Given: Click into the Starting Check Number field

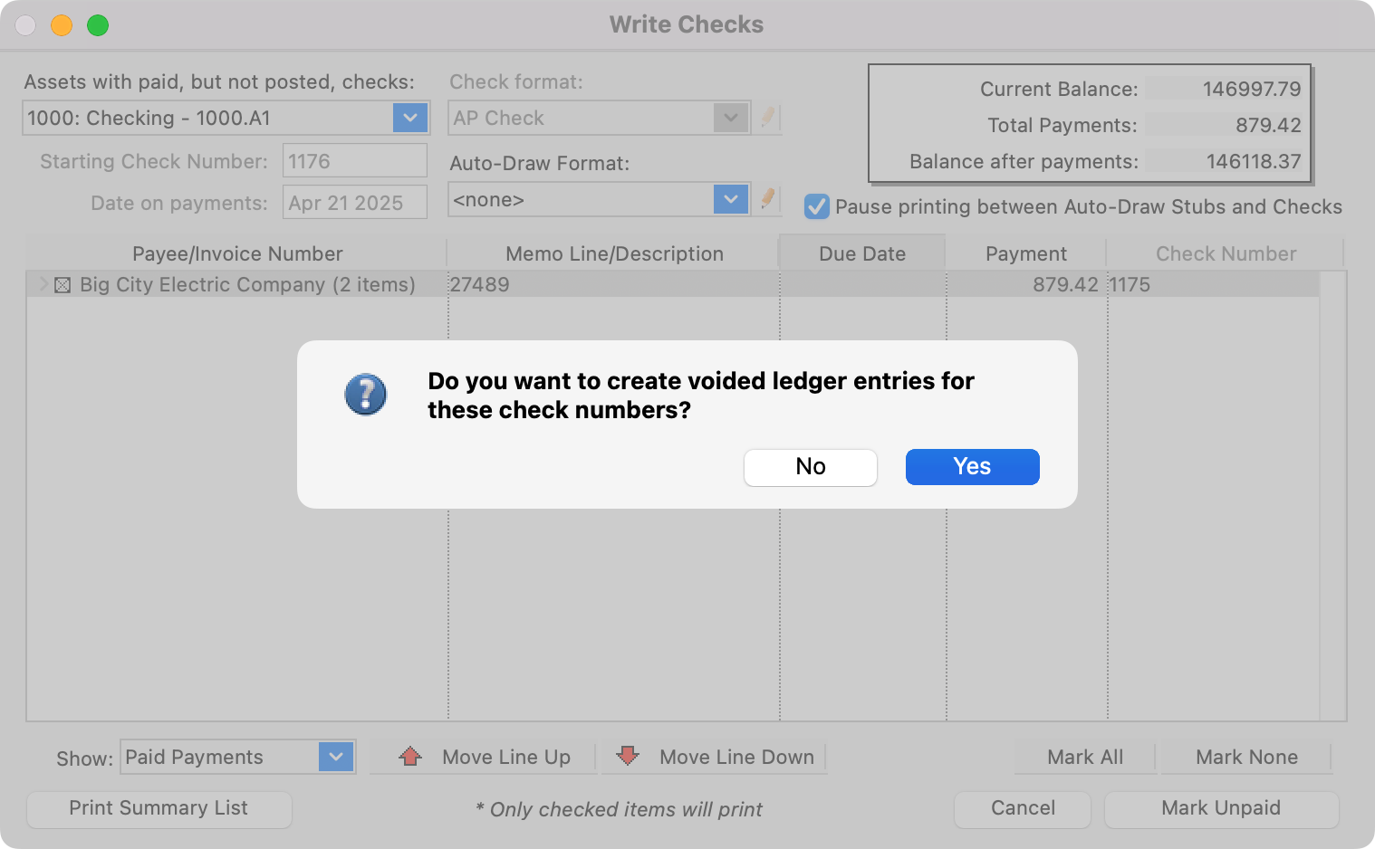Looking at the screenshot, I should point(354,161).
